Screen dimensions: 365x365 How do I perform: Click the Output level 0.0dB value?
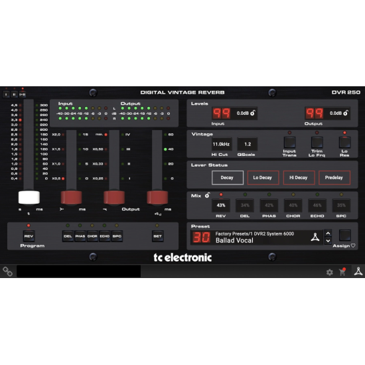(x=336, y=113)
